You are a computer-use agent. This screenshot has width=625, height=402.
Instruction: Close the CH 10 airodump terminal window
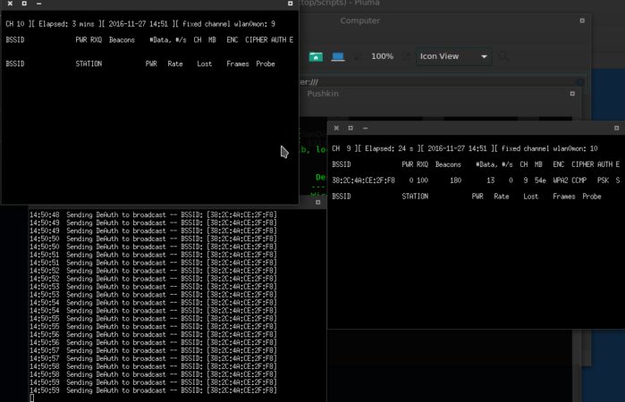coord(8,4)
